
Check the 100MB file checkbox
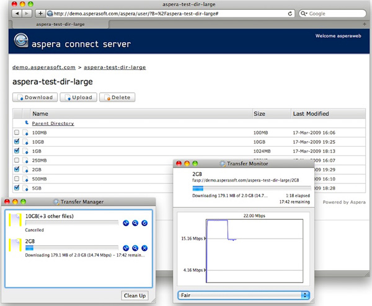point(17,133)
